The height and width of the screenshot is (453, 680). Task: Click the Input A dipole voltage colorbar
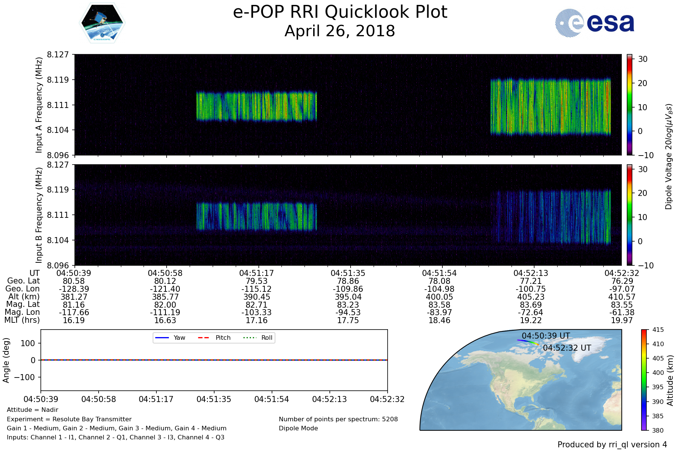coord(629,105)
